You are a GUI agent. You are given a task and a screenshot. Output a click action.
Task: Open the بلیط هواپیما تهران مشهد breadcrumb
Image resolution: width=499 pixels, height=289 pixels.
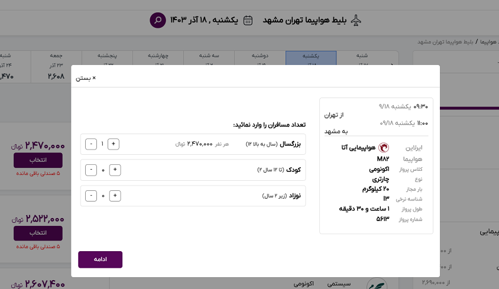click(445, 42)
